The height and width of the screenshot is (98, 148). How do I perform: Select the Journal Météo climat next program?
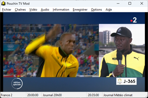click(118, 95)
